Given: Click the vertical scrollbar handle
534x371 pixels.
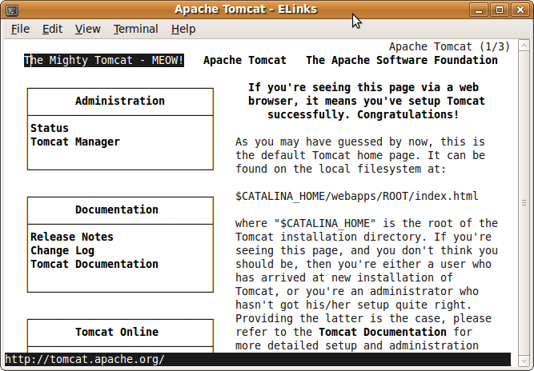Looking at the screenshot, I should click(x=524, y=203).
